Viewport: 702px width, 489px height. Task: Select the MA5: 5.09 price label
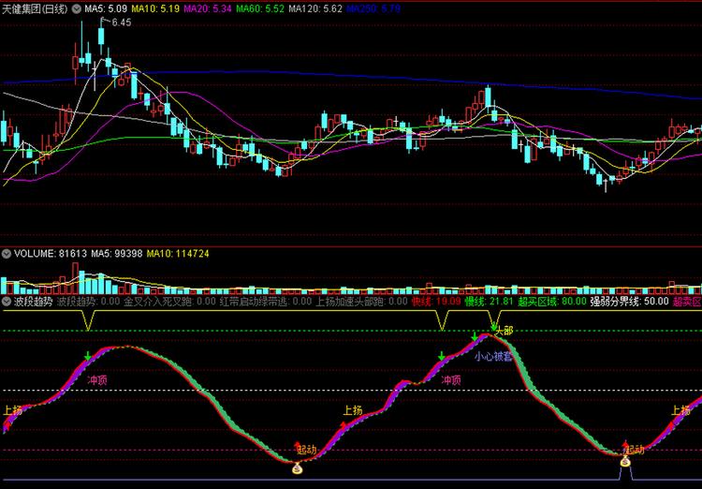coord(106,9)
